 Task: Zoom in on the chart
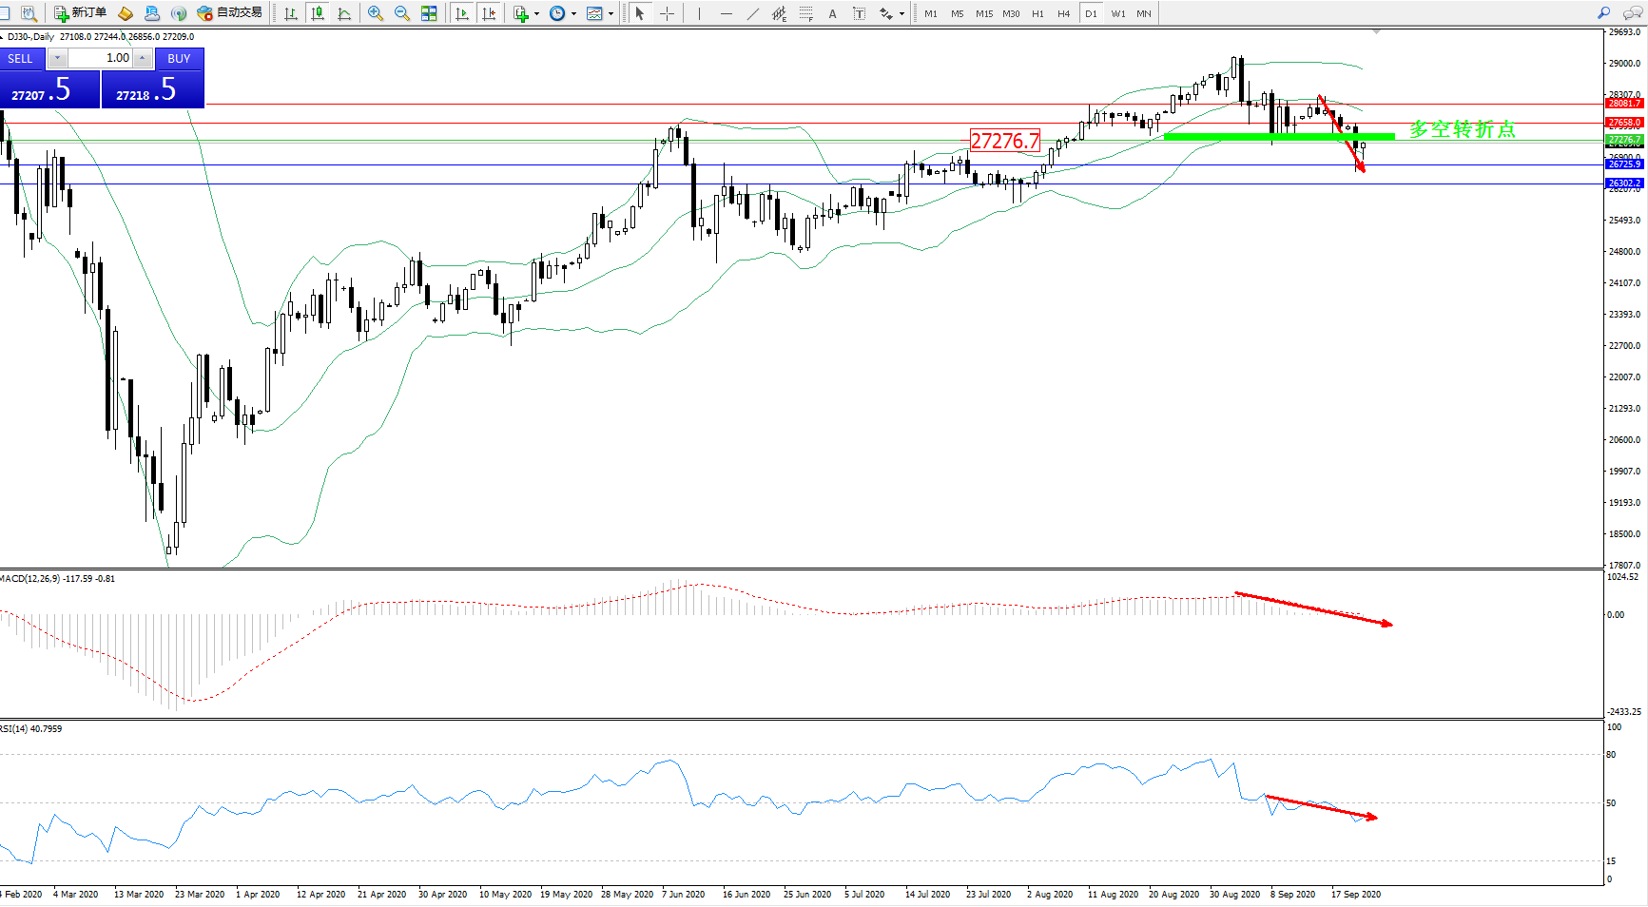tap(376, 13)
